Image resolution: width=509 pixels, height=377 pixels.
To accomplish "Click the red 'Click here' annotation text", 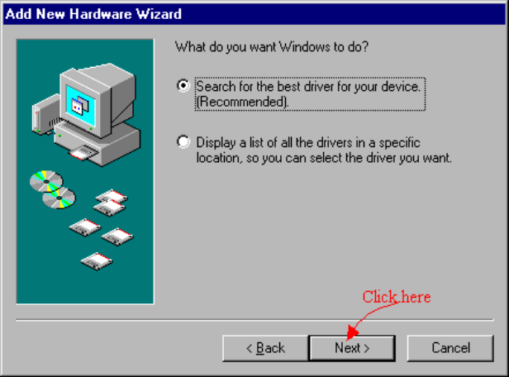I will 397,297.
